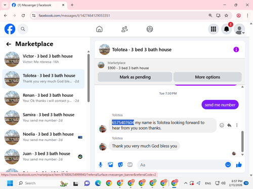
Task: Open the Friends icon in top navigation
Action: pos(124,29)
